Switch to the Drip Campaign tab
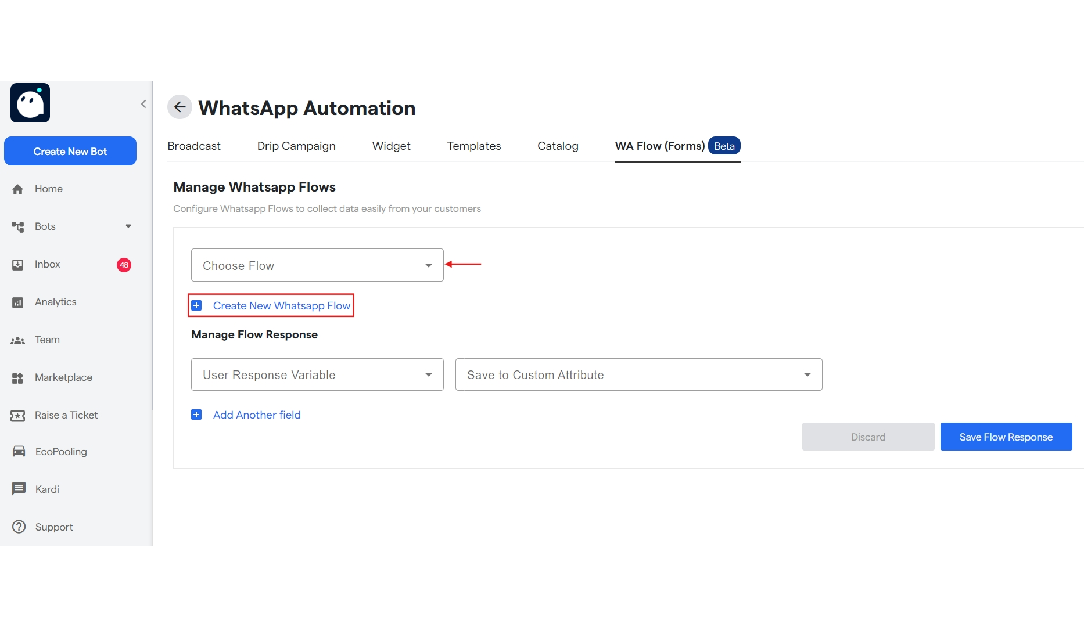 click(x=296, y=146)
